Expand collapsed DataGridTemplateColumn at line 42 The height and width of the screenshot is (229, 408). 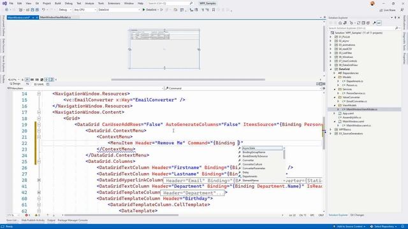click(x=39, y=192)
